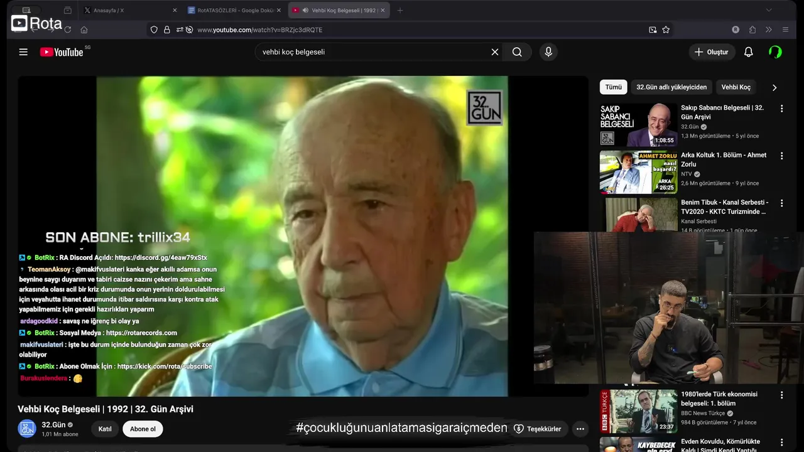
Task: Go to the YouTube home logo
Action: [x=62, y=52]
